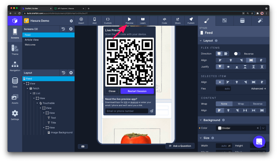The width and height of the screenshot is (277, 162).
Task: Open the Screens sidebar section
Action: pyautogui.click(x=15, y=34)
